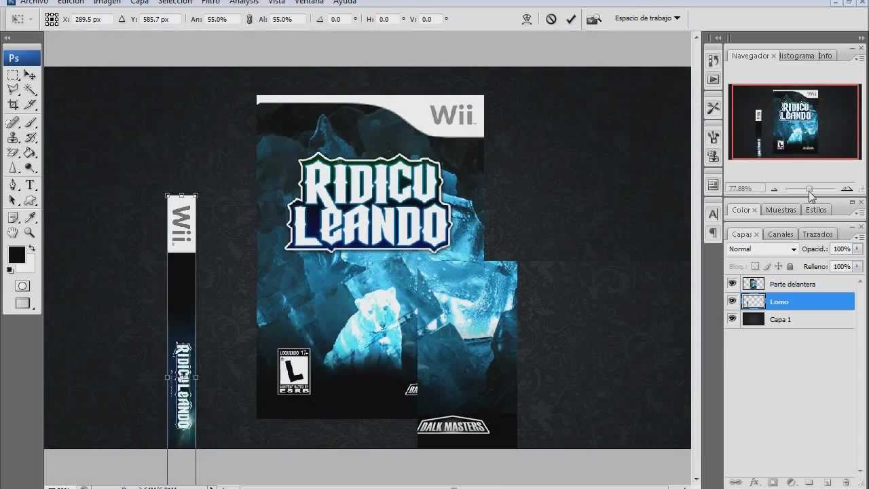The image size is (869, 489).
Task: Swap foreground and background colors
Action: [31, 249]
